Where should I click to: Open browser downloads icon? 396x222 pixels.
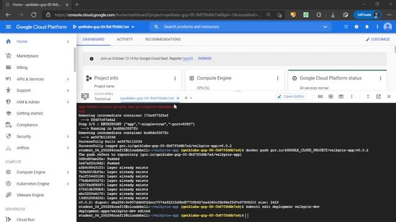point(333,15)
